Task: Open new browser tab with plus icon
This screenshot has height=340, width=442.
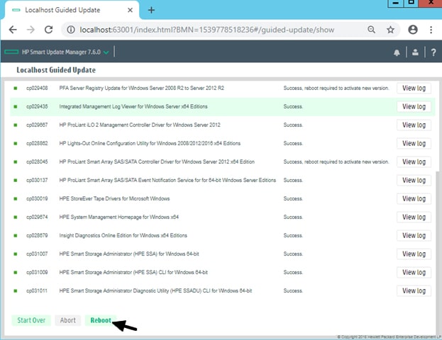Action: (x=151, y=10)
